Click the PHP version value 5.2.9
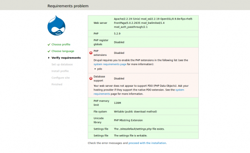Viewport: 250px width, 153px height. 117,34
